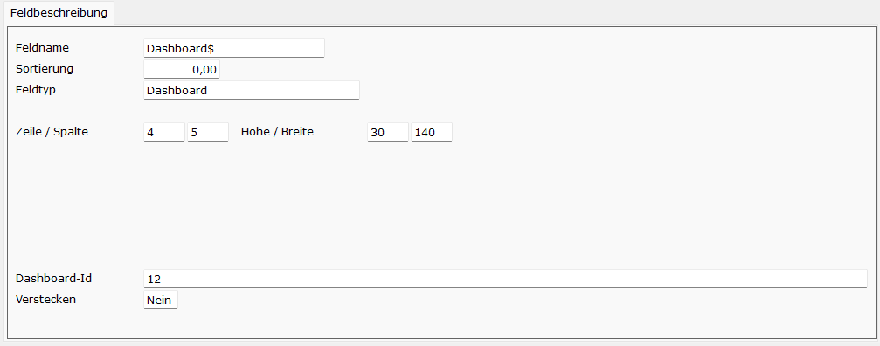Open the Feldtyp selection showing Dashboard
Viewport: 880px width, 346px height.
click(x=252, y=90)
